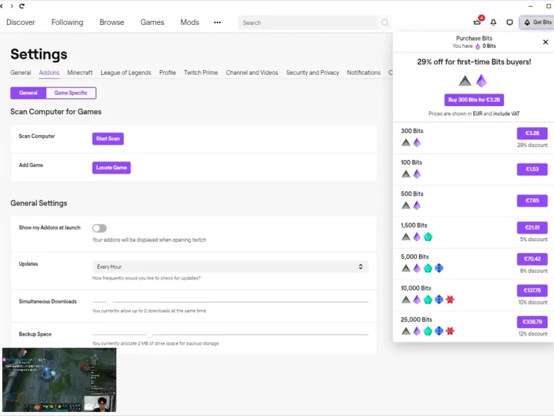Adjust the Simultaneous Downloads slider
This screenshot has height=416, width=554.
pos(109,302)
